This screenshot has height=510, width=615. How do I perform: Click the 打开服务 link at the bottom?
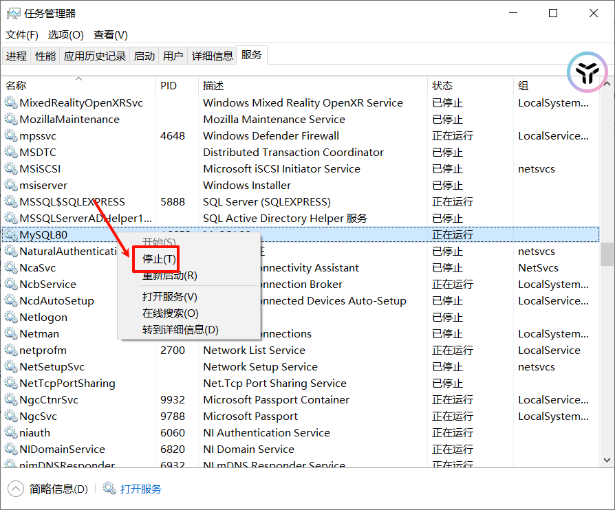point(141,489)
